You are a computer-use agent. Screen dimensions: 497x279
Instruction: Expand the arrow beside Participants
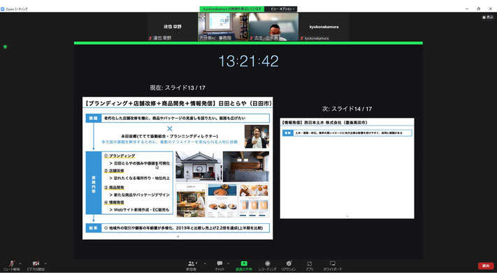click(x=205, y=263)
